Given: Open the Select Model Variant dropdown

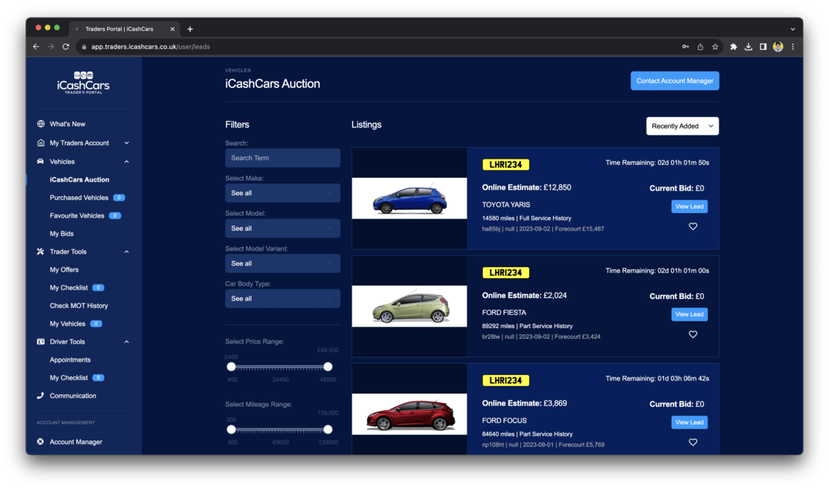Looking at the screenshot, I should coord(282,263).
